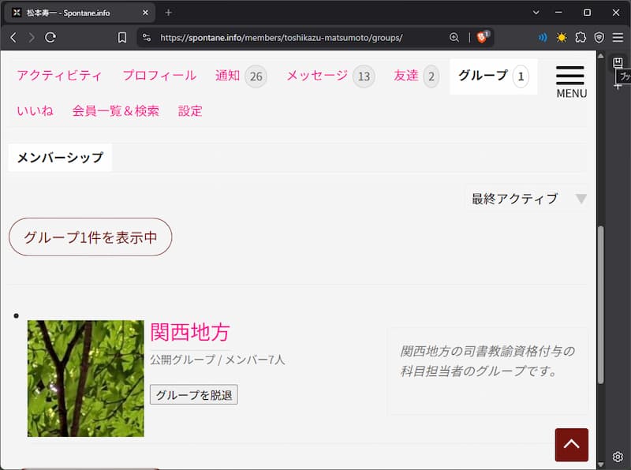Open the メッセージ tab
631x470 pixels.
(330, 76)
